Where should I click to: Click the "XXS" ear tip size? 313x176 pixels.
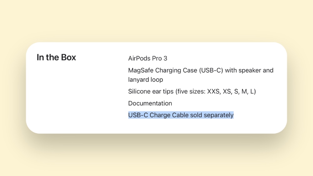click(x=214, y=92)
